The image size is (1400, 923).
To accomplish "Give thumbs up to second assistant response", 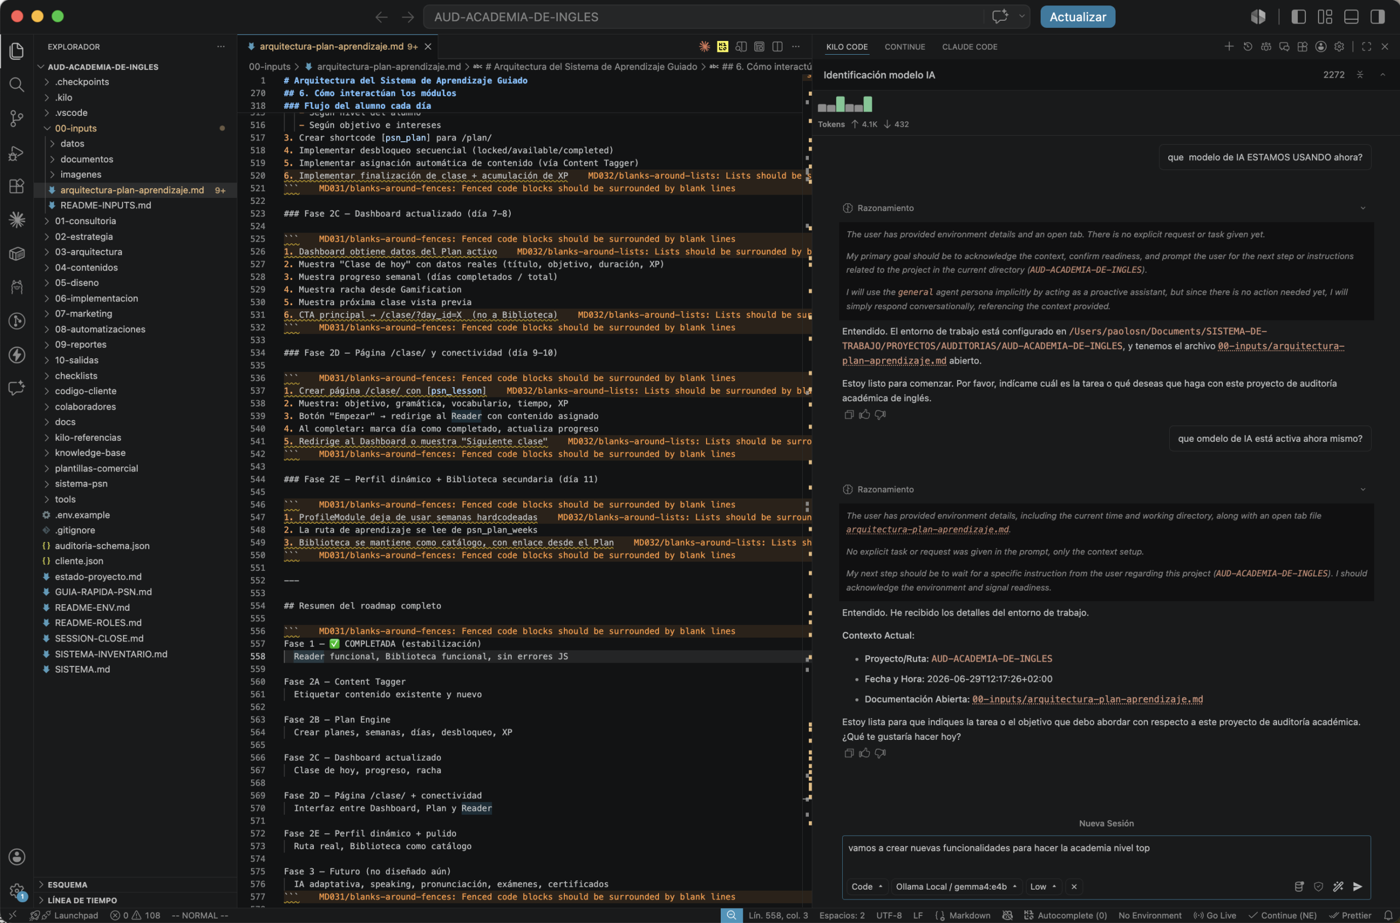I will (x=864, y=753).
